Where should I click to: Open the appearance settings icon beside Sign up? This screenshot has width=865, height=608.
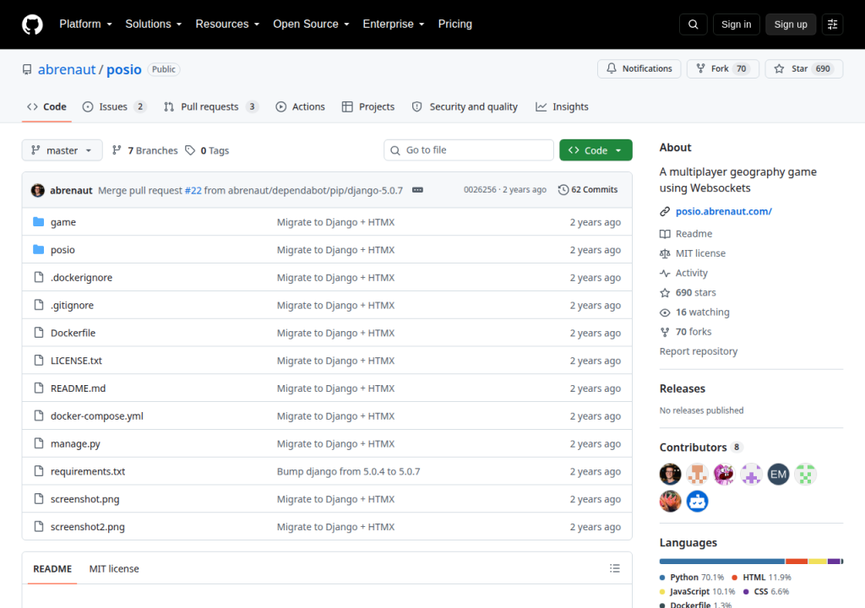click(x=832, y=24)
